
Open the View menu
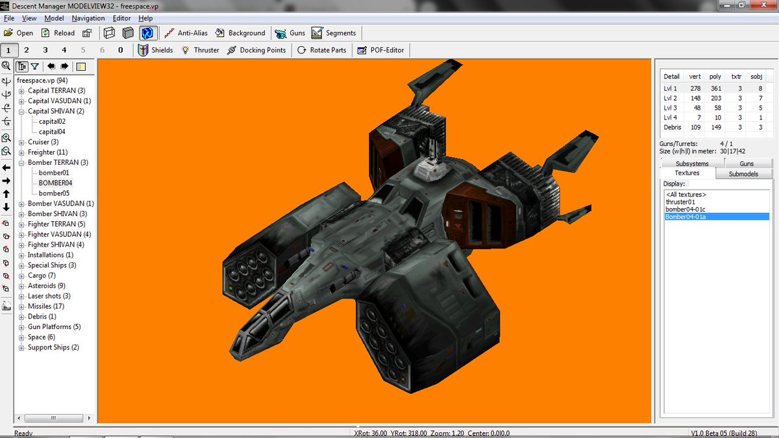29,18
